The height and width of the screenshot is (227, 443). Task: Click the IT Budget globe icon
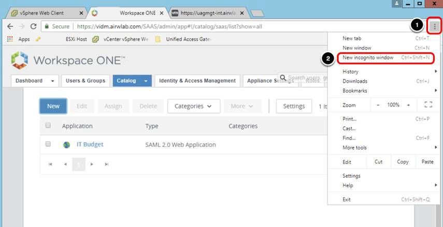click(x=66, y=145)
